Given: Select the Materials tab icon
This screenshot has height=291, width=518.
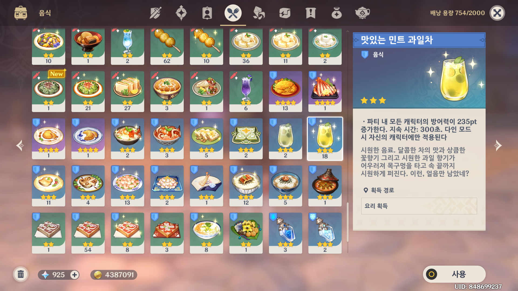Looking at the screenshot, I should pos(259,13).
